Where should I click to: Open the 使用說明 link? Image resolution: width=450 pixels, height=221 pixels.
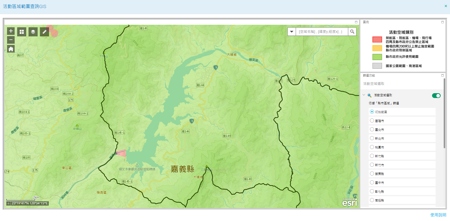click(x=438, y=215)
